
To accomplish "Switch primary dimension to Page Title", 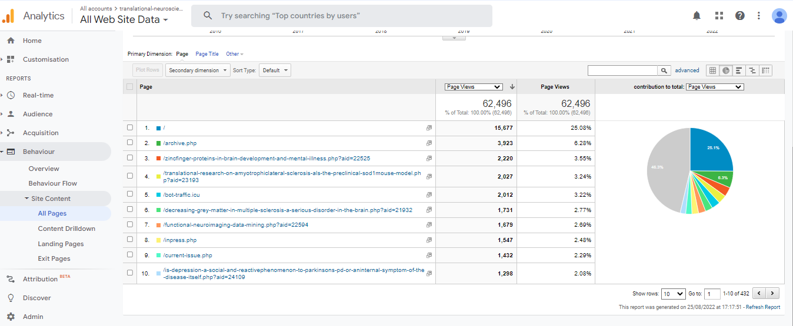I will point(207,54).
